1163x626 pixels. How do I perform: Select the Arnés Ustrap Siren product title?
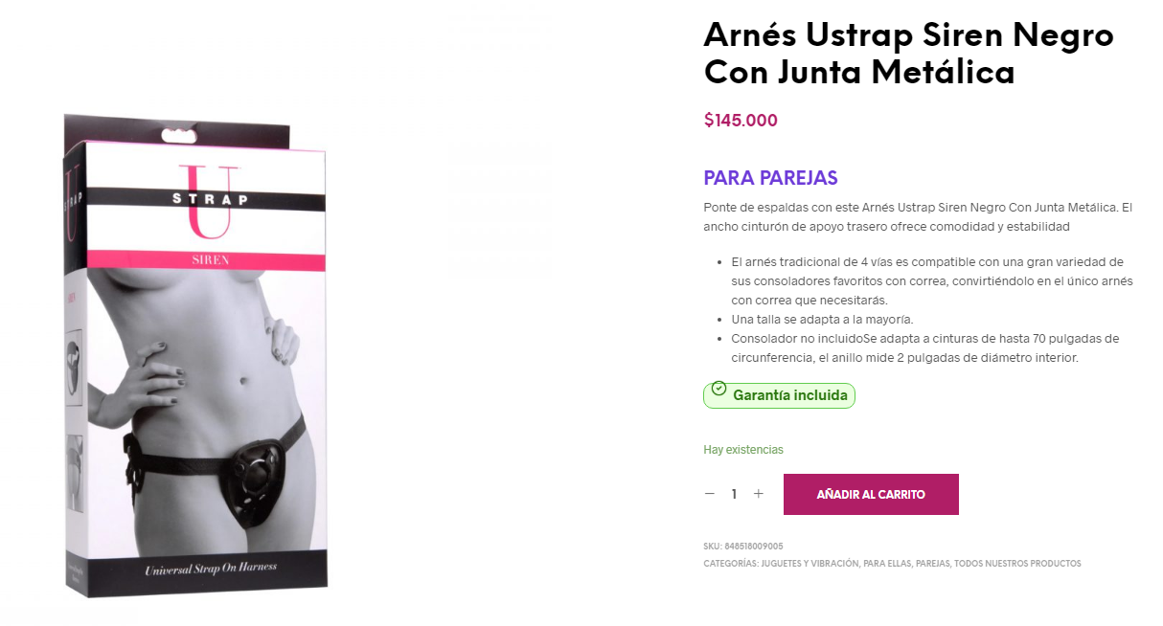[908, 54]
